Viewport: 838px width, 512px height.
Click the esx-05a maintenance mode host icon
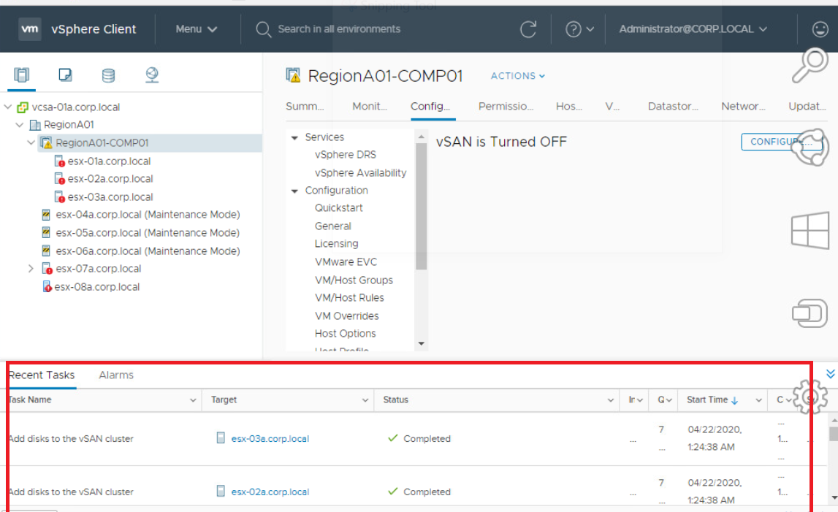[x=47, y=233]
